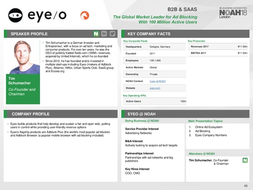Open the "Eyeo at NOAH" link

[158, 81]
